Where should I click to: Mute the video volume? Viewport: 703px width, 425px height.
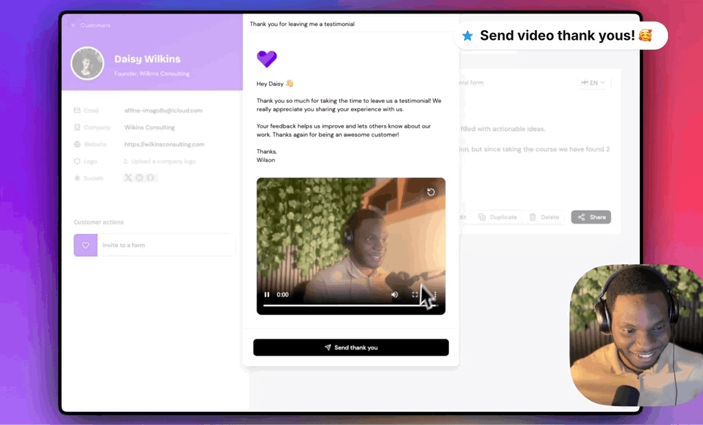click(395, 295)
